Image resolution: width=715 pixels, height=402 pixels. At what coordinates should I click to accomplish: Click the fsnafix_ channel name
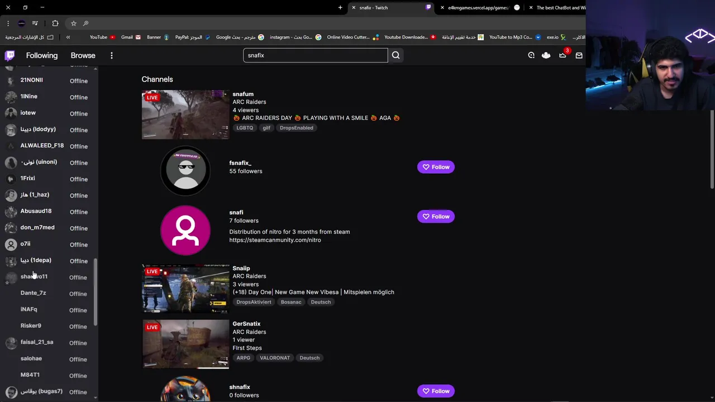240,163
